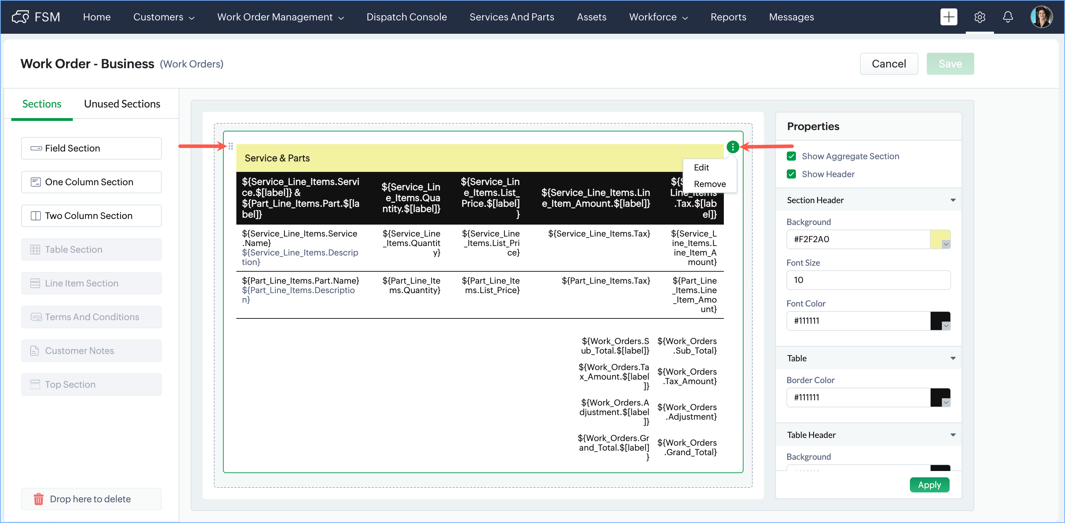1065x523 pixels.
Task: Open the settings gear icon
Action: click(x=980, y=17)
